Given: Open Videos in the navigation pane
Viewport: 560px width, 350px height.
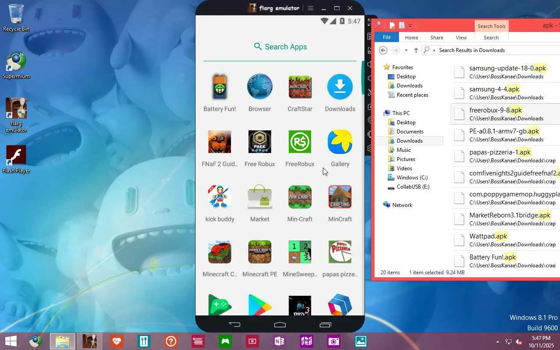Looking at the screenshot, I should [404, 168].
